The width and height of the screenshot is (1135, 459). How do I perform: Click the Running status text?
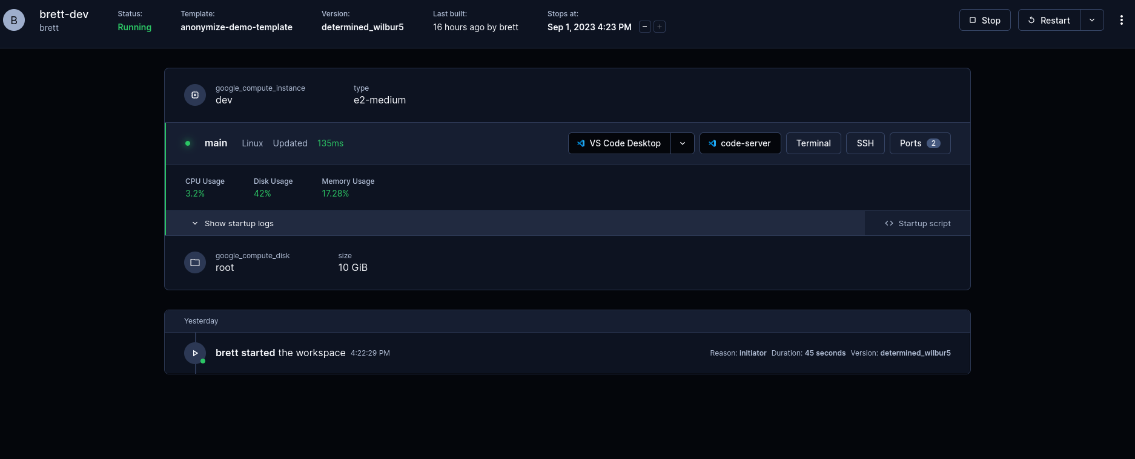pyautogui.click(x=134, y=27)
